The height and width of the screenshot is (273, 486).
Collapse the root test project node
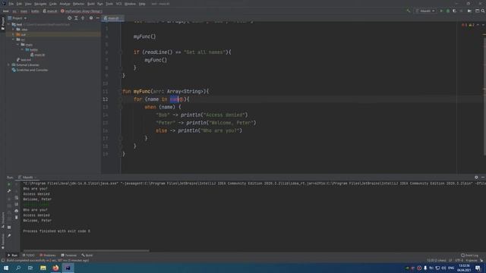point(9,24)
